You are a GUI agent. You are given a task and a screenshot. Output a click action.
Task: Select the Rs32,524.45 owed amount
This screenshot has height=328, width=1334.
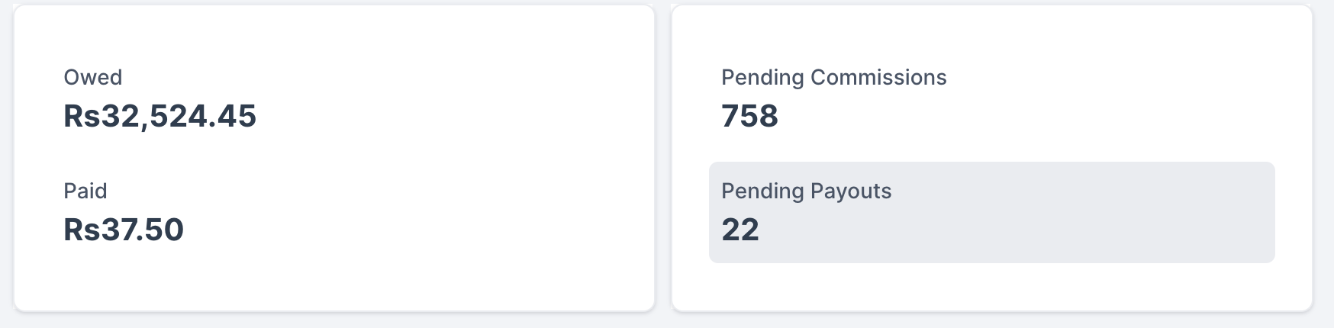pos(159,116)
